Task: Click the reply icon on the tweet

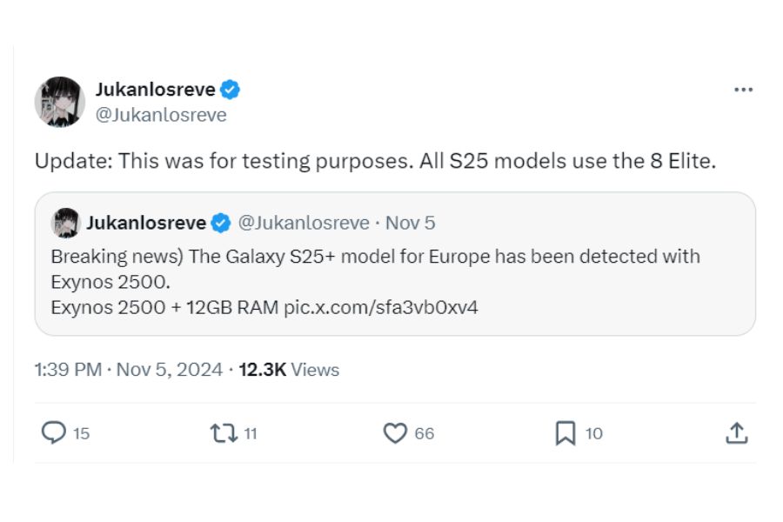Action: tap(54, 432)
